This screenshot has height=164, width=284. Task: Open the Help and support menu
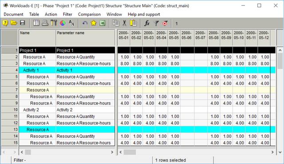click(144, 14)
